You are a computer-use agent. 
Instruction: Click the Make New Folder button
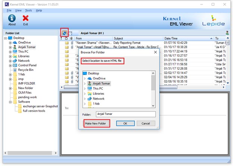95,123
